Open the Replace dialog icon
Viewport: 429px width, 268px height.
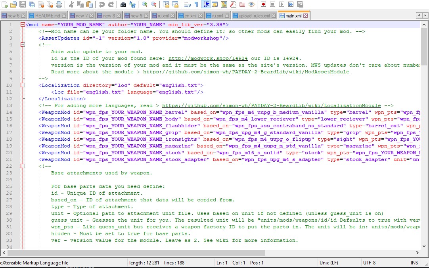point(132,4)
